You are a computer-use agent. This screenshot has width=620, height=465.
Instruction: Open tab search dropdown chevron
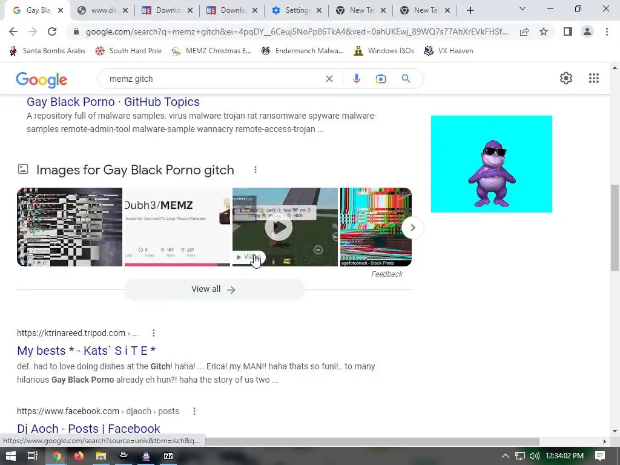[523, 8]
